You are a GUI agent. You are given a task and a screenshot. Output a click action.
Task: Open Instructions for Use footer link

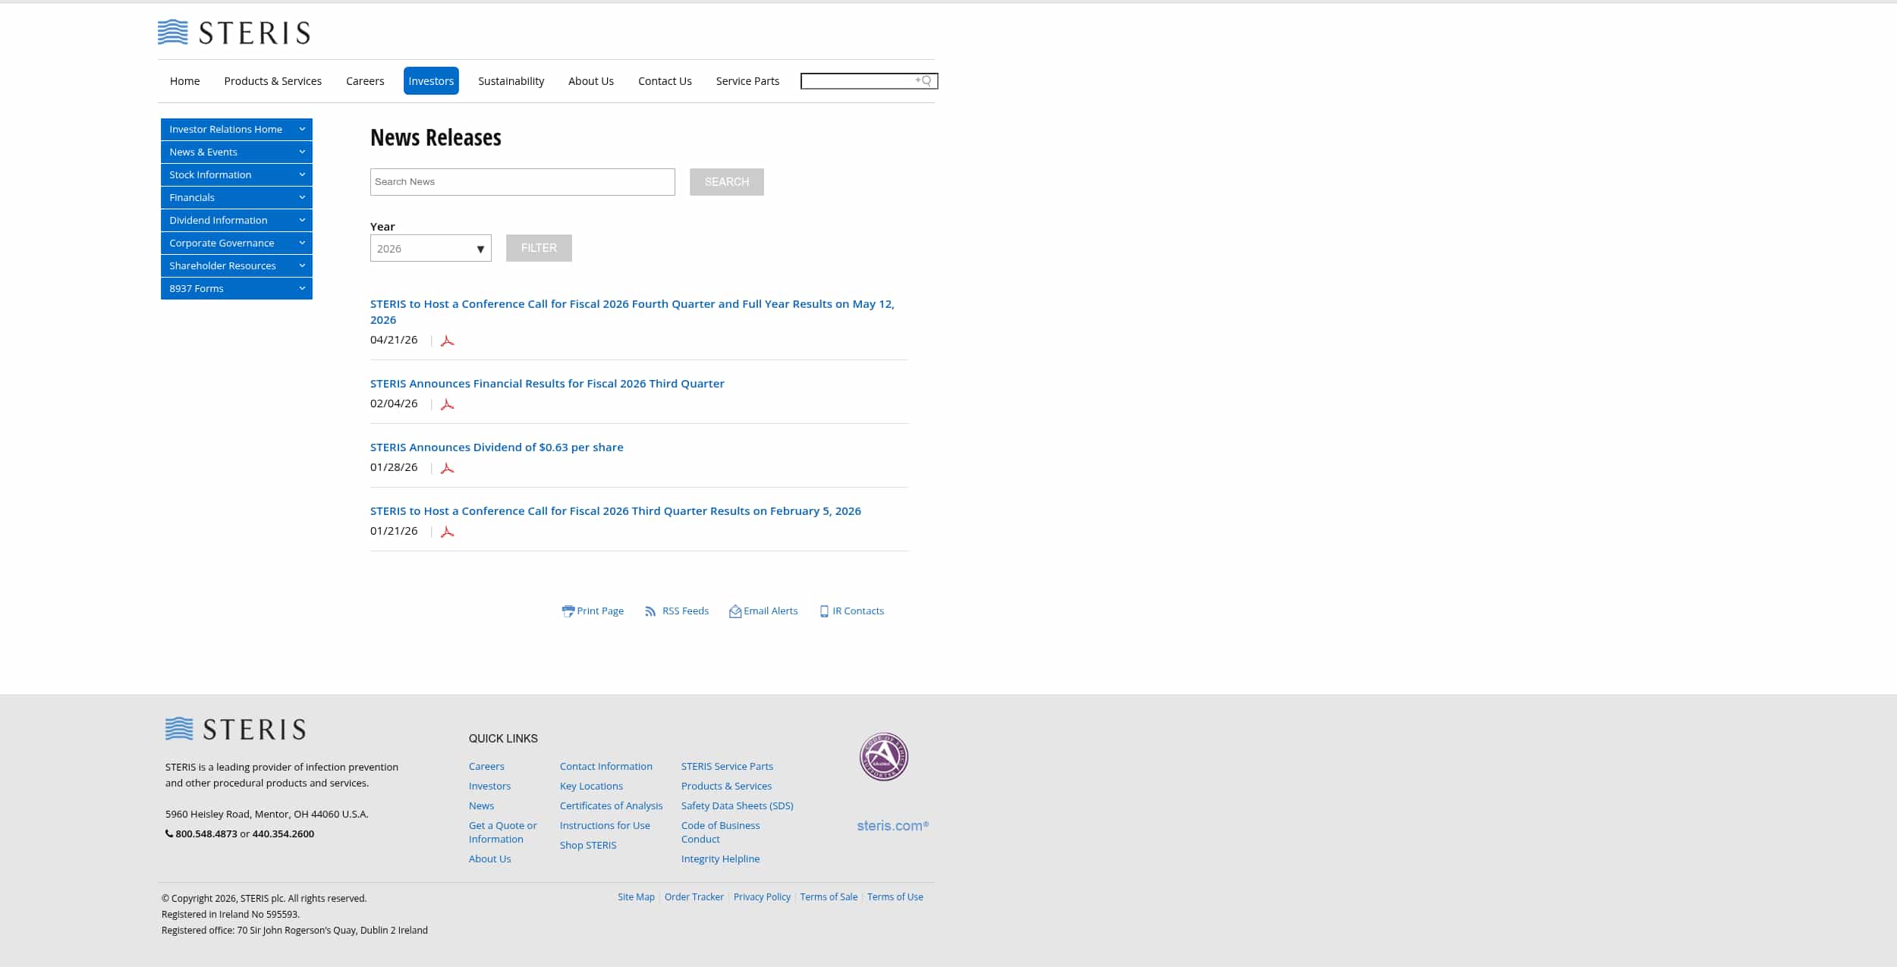pos(605,826)
